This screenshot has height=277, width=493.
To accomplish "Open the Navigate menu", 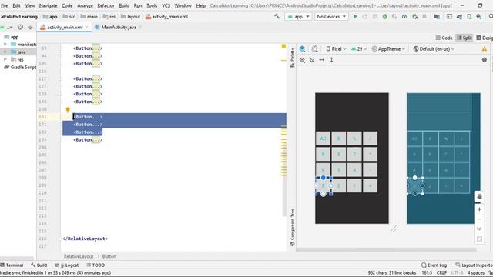I will [48, 5].
